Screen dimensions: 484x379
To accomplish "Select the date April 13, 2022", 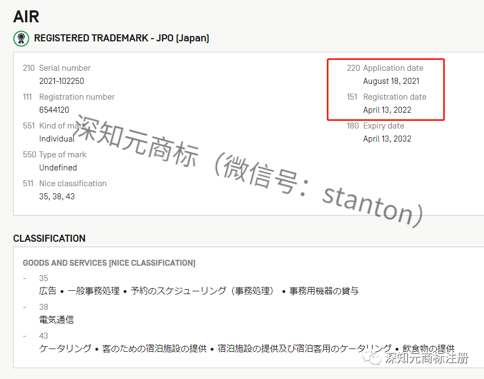I will [x=387, y=110].
